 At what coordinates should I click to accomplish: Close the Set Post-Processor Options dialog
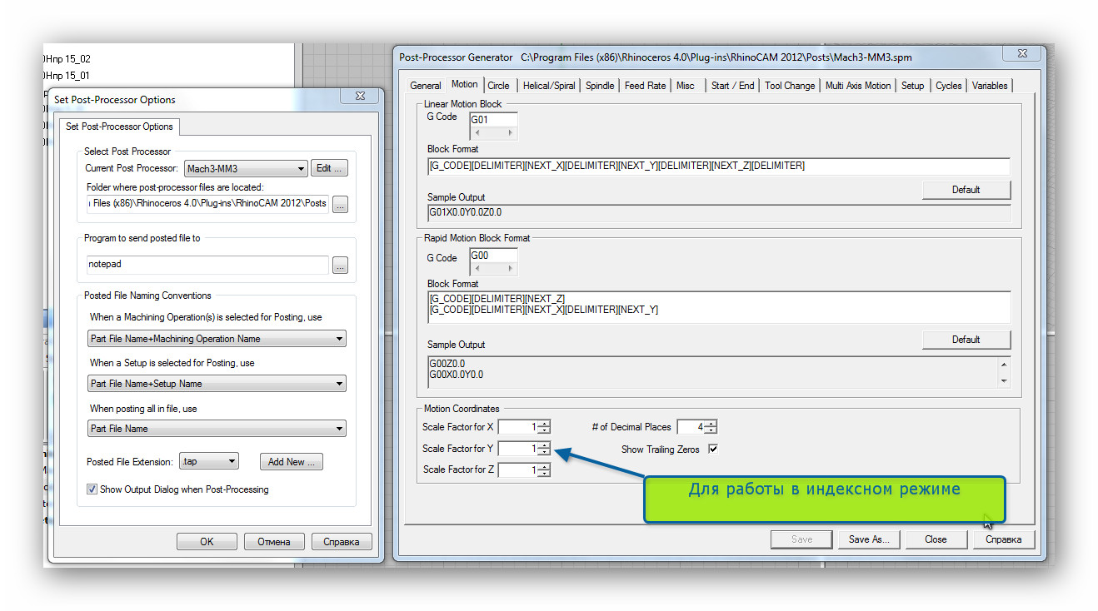[x=360, y=97]
